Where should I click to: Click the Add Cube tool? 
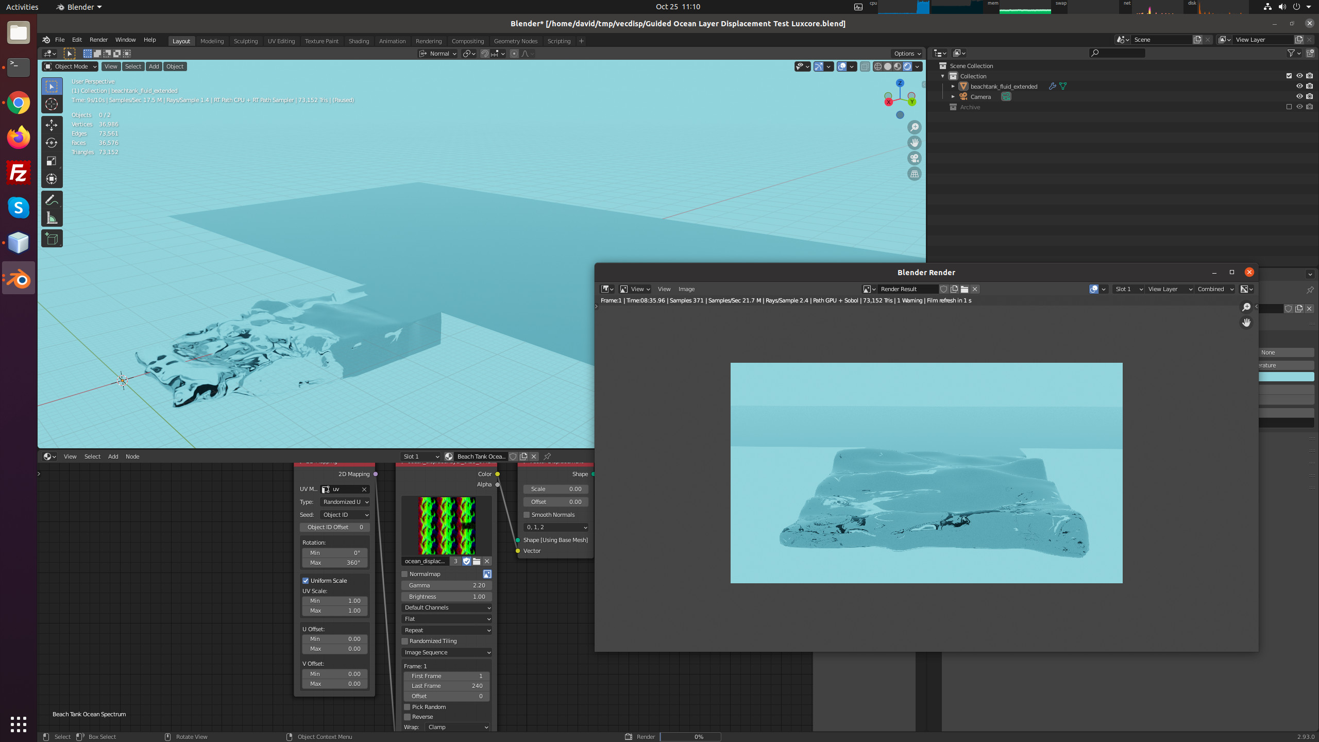click(x=52, y=239)
